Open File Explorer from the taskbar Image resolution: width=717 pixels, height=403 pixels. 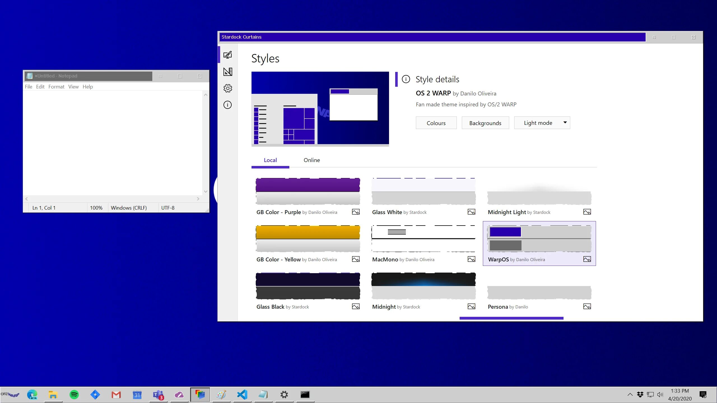coord(53,395)
